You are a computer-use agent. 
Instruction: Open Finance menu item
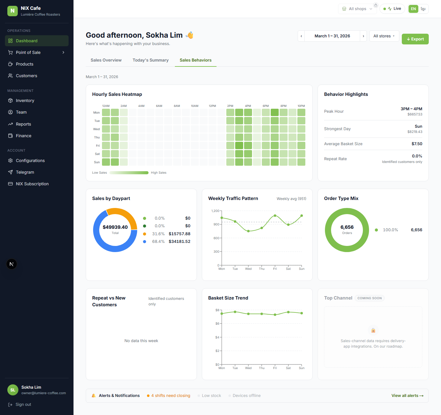tap(37, 136)
